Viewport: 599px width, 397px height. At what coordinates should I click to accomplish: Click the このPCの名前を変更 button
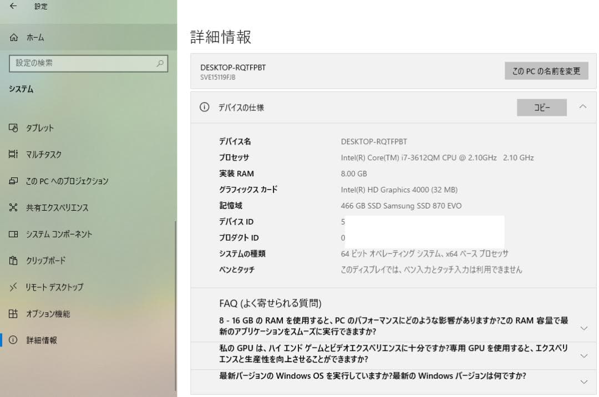[x=546, y=71]
